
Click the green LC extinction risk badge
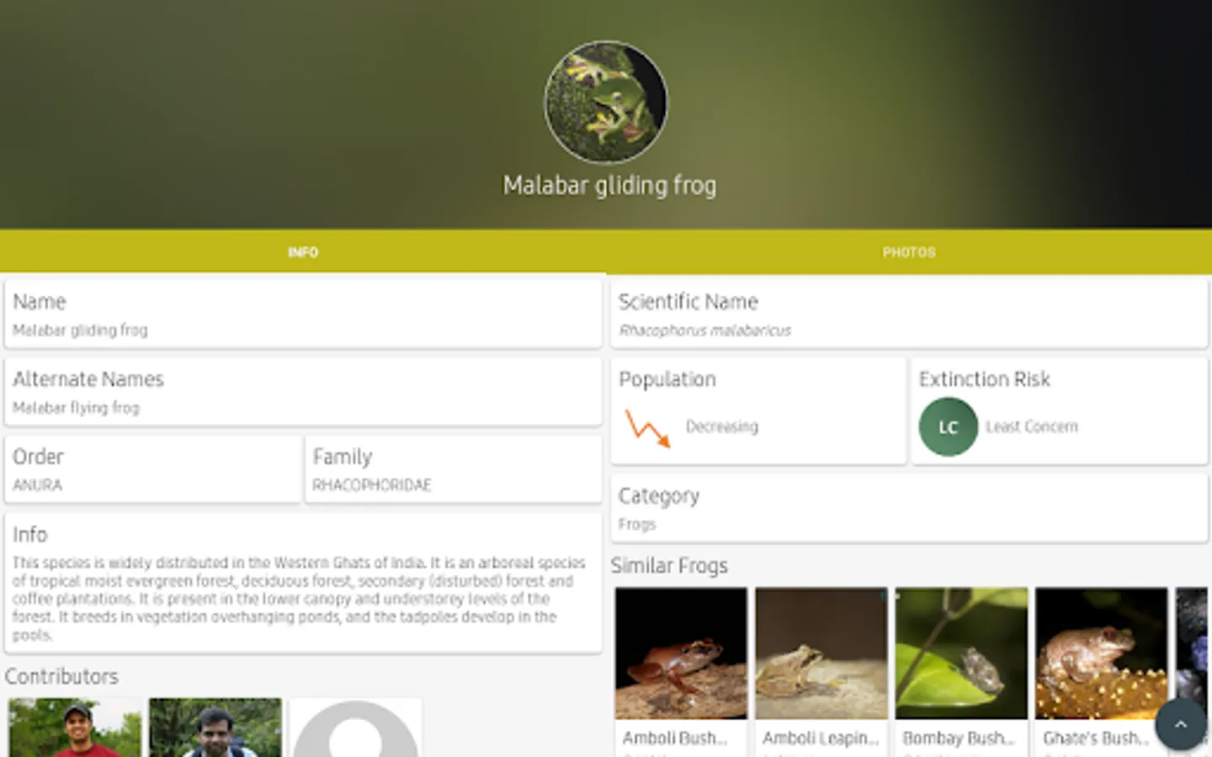pyautogui.click(x=948, y=426)
